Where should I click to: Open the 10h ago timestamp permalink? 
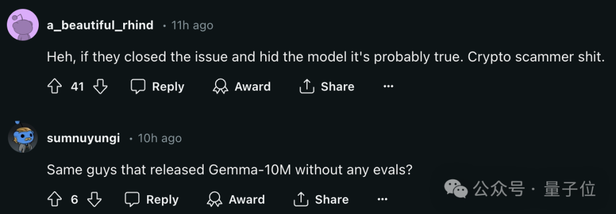[160, 138]
